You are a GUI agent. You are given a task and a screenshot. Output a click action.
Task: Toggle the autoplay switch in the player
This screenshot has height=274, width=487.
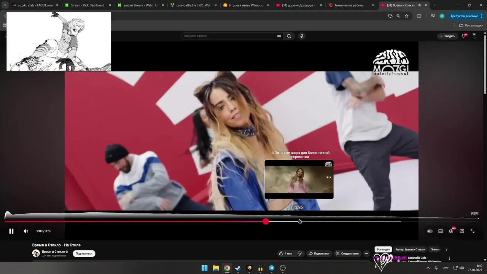click(x=430, y=231)
